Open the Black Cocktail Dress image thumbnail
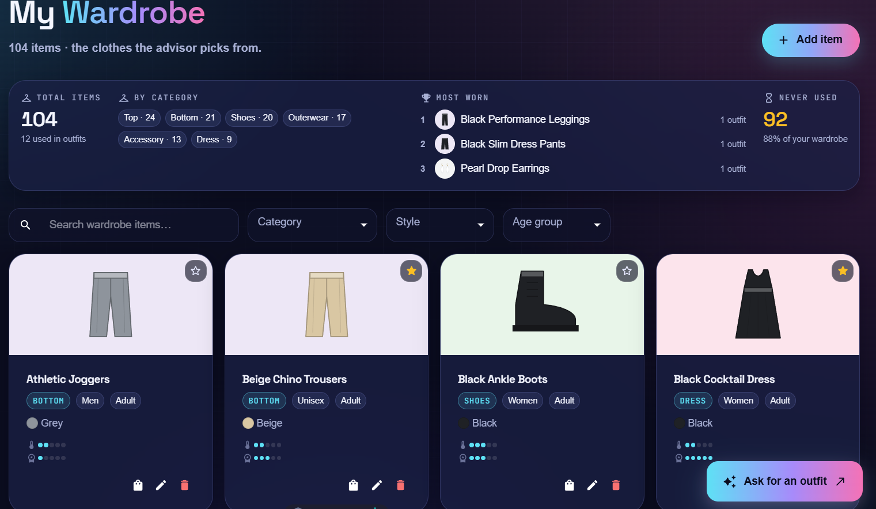This screenshot has height=509, width=876. click(758, 305)
